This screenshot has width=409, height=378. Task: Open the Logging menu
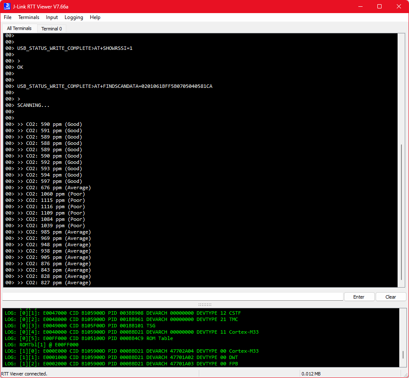tap(74, 17)
